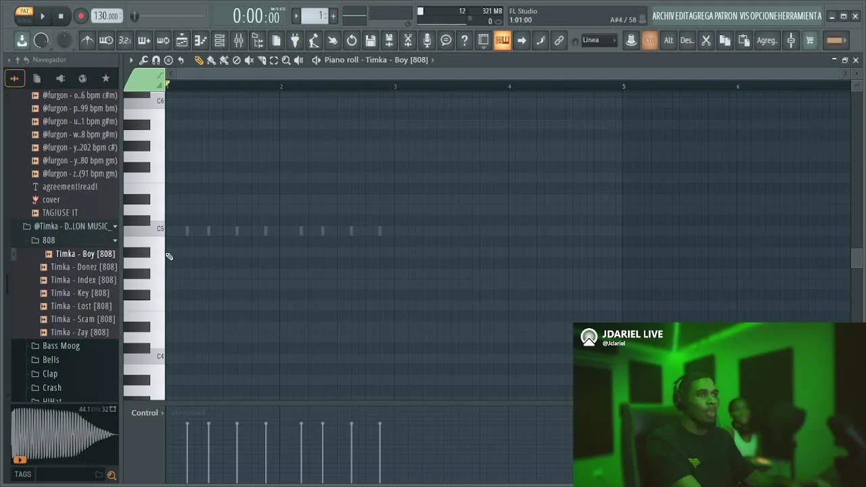This screenshot has height=487, width=866.
Task: Click the help question mark icon
Action: pos(464,41)
